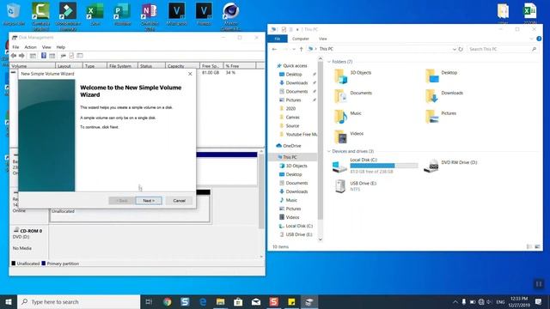The image size is (550, 309).
Task: Open the recent locations dropdown arrow
Action: [294, 49]
